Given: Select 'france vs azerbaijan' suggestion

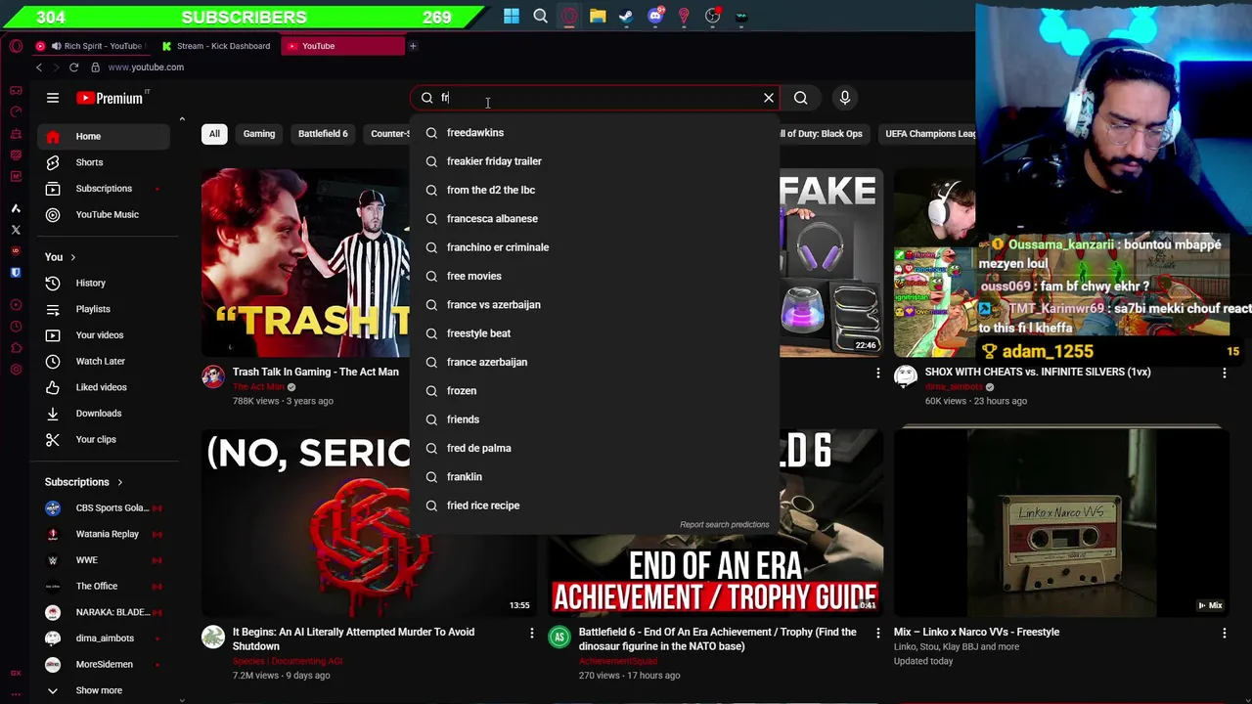Looking at the screenshot, I should click(x=595, y=305).
